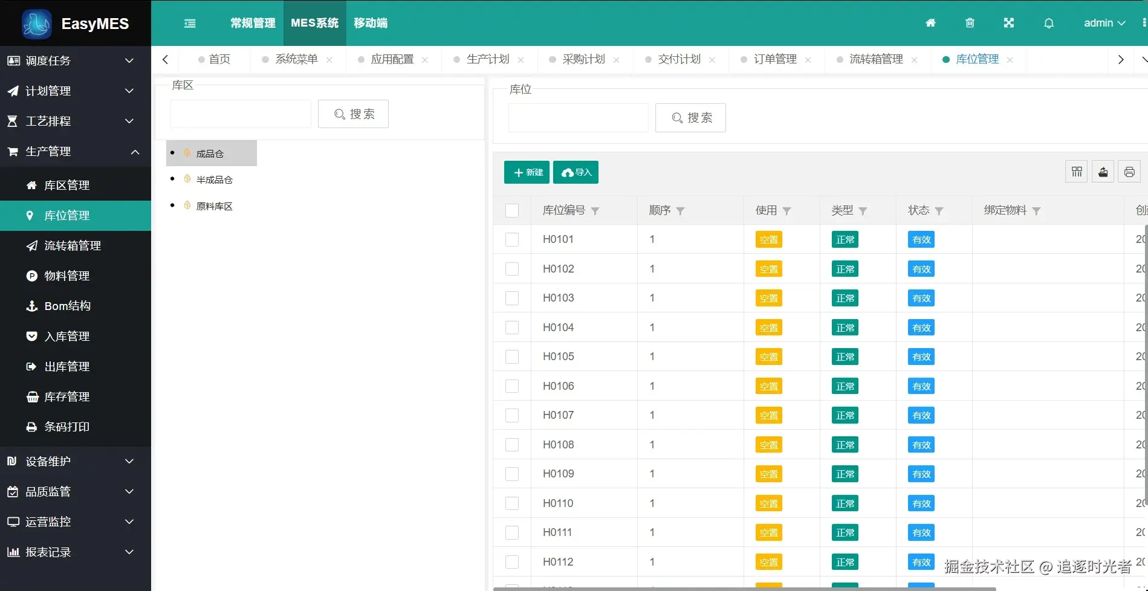Image resolution: width=1148 pixels, height=591 pixels.
Task: Expand the 调度任务 sidebar menu
Action: coord(76,61)
